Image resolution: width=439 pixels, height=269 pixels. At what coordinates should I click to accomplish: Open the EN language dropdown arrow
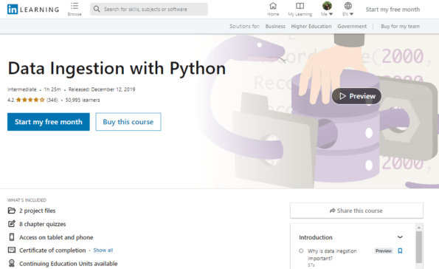pos(352,14)
